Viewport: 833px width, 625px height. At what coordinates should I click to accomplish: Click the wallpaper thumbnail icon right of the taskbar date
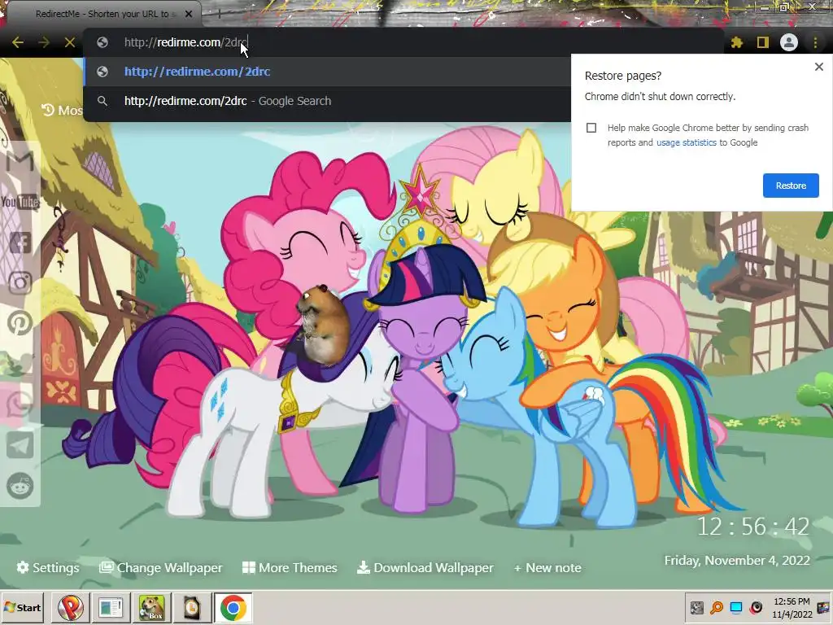(823, 607)
